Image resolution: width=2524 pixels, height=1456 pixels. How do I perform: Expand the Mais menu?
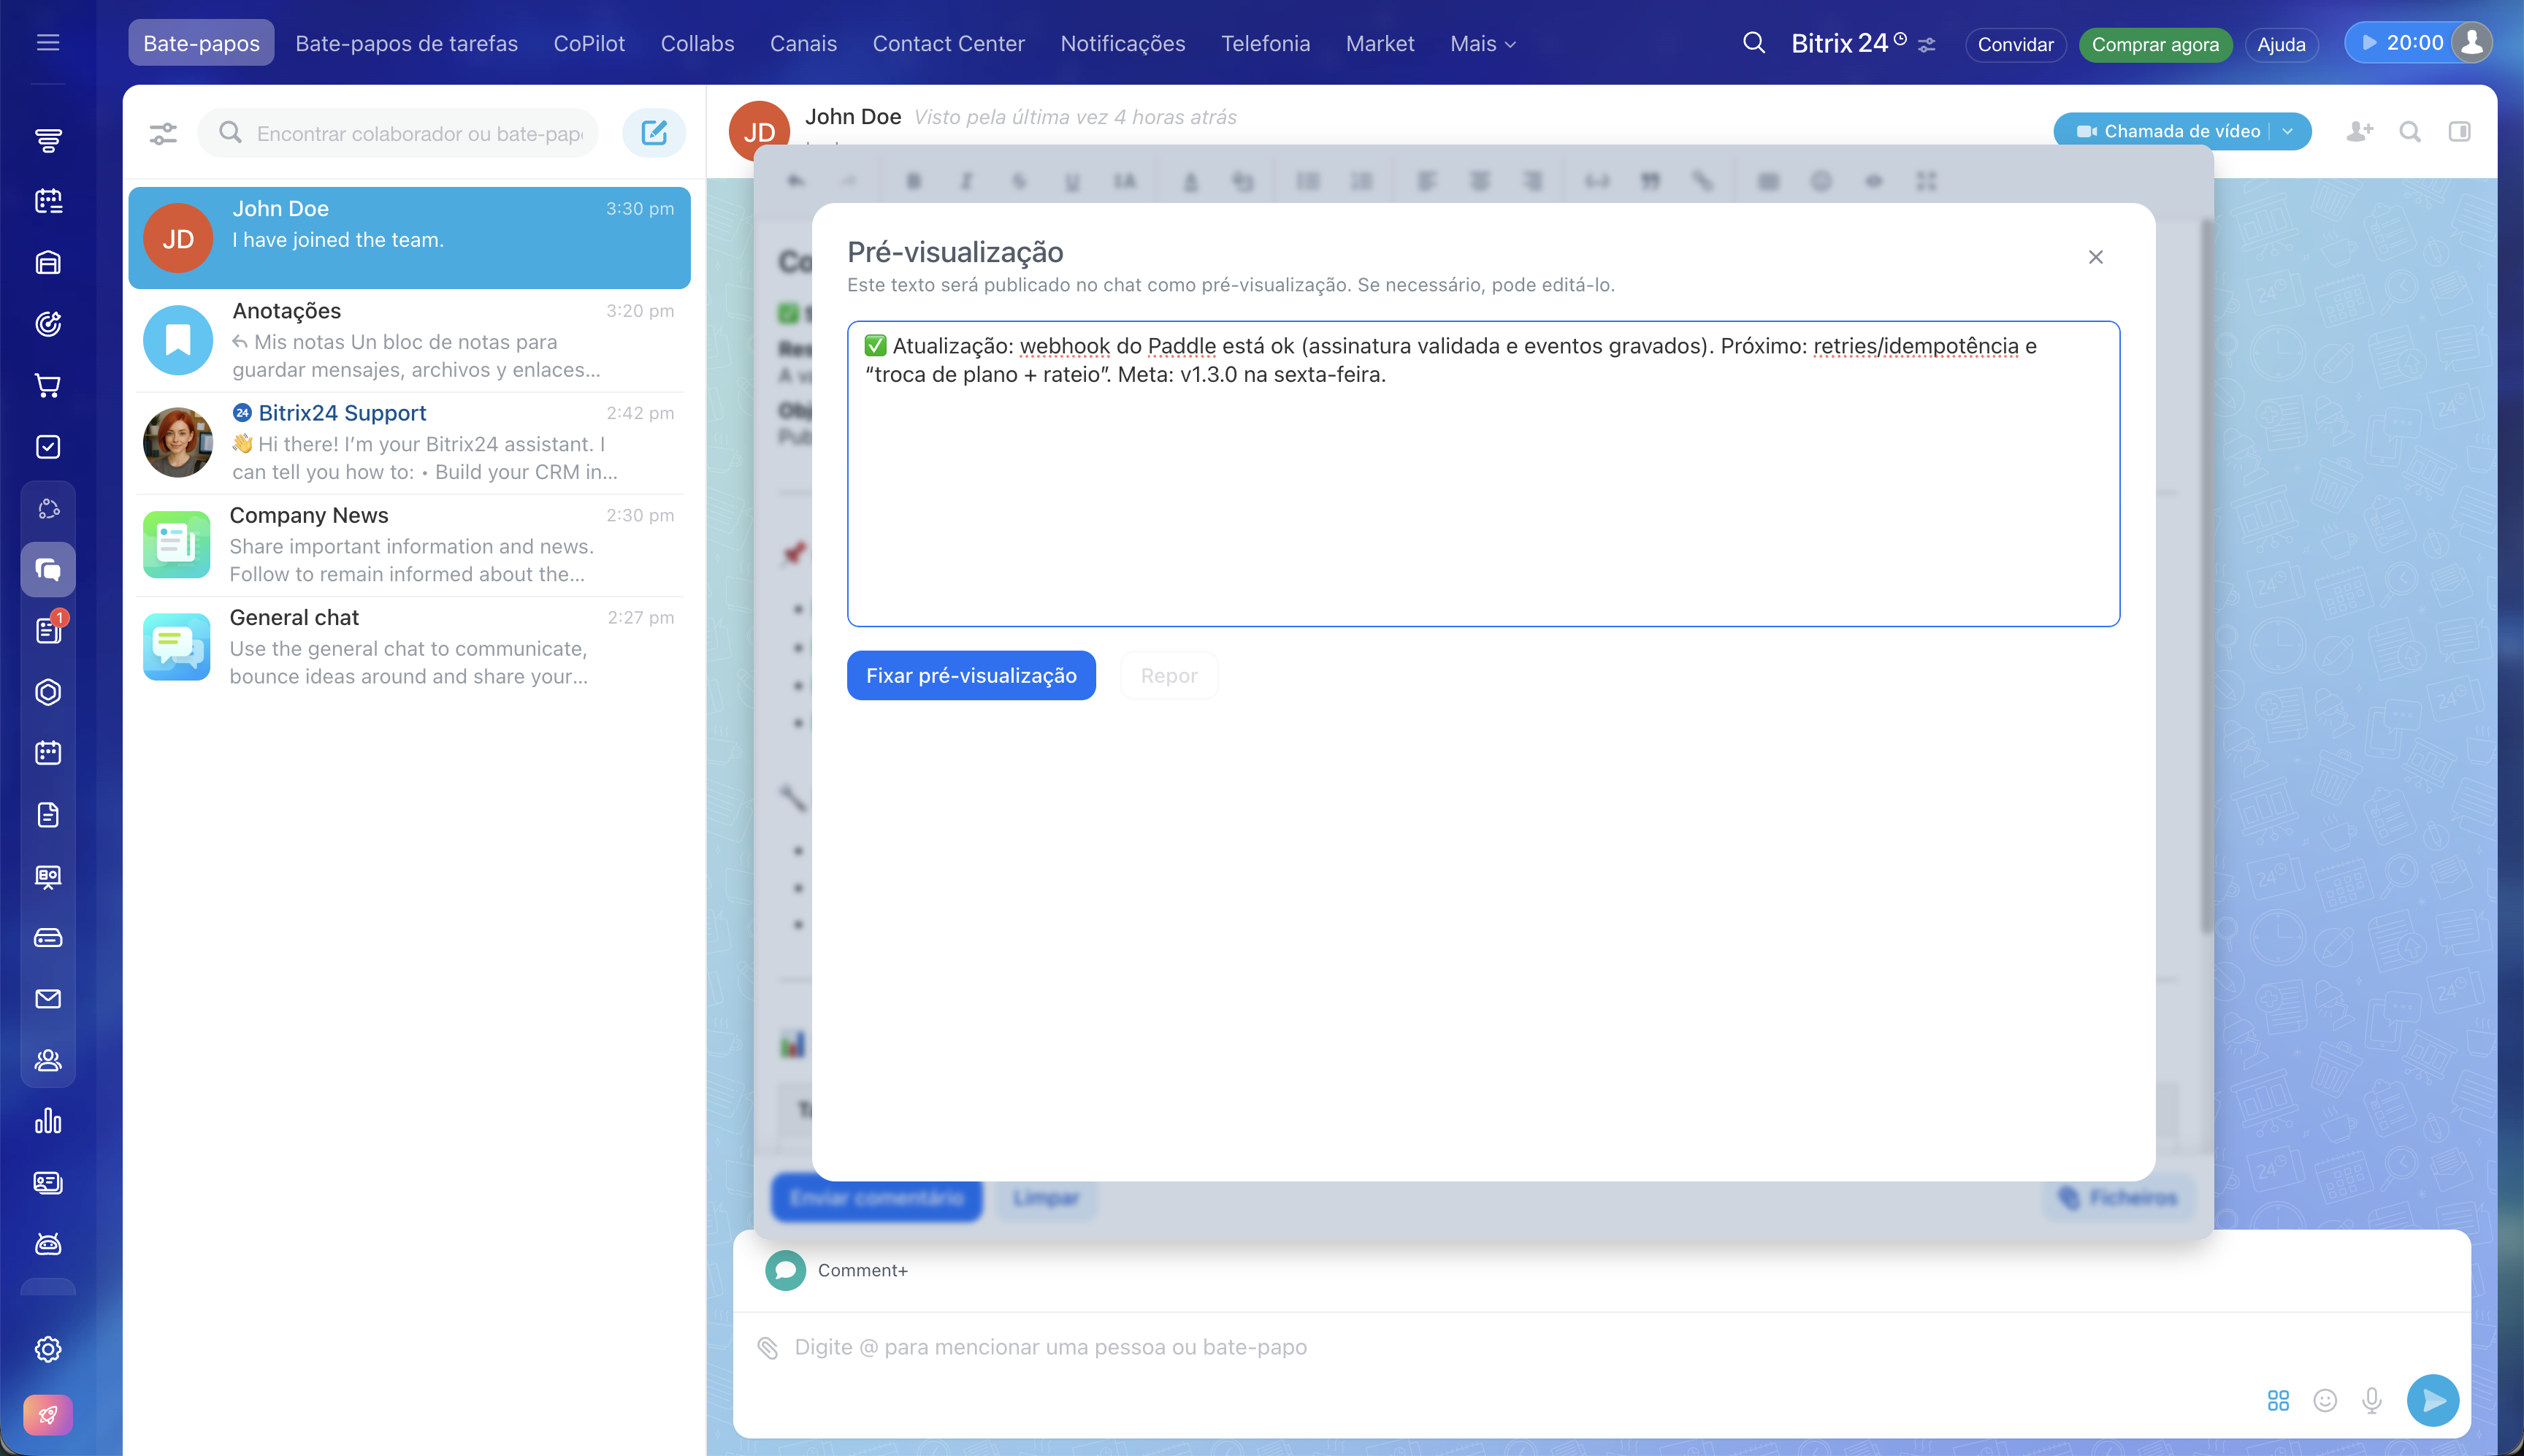click(x=1482, y=44)
